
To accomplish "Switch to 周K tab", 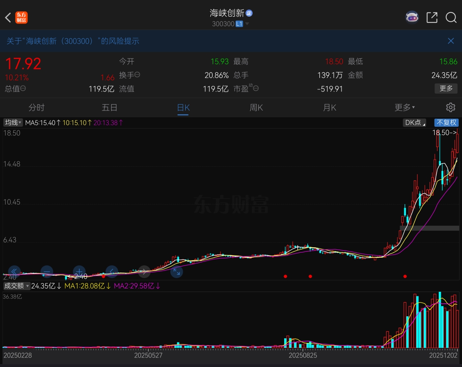I will [256, 107].
